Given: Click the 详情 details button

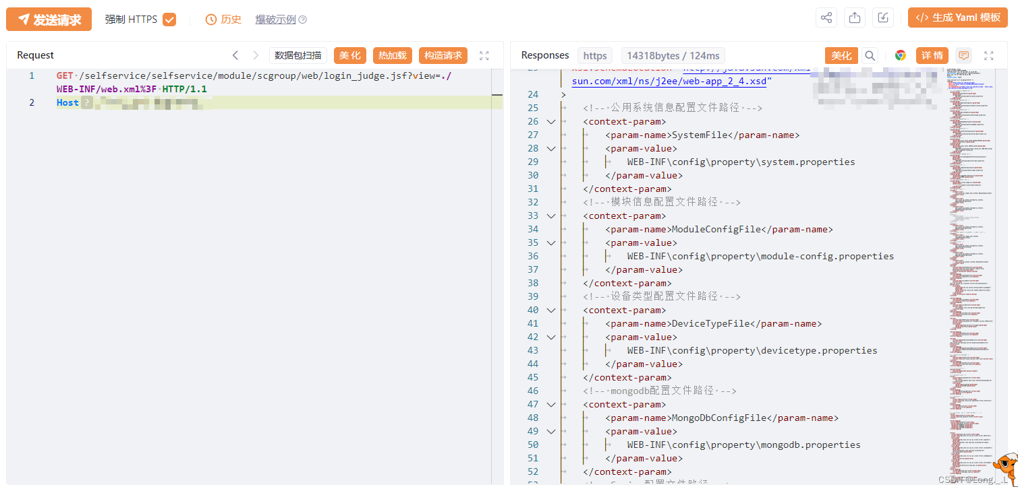Looking at the screenshot, I should (932, 56).
